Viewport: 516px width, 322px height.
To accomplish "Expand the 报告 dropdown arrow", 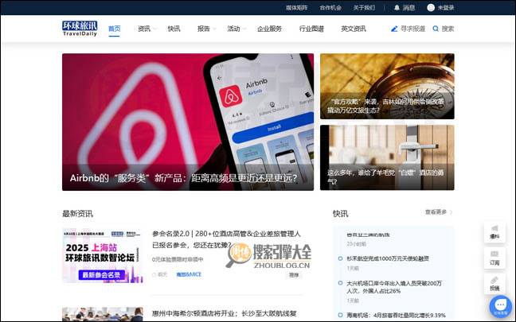I will pos(214,29).
